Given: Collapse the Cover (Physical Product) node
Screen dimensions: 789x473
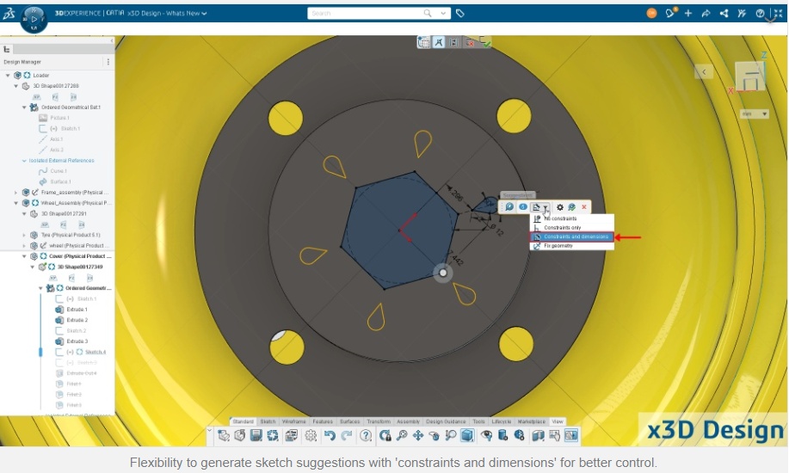Looking at the screenshot, I should [24, 256].
